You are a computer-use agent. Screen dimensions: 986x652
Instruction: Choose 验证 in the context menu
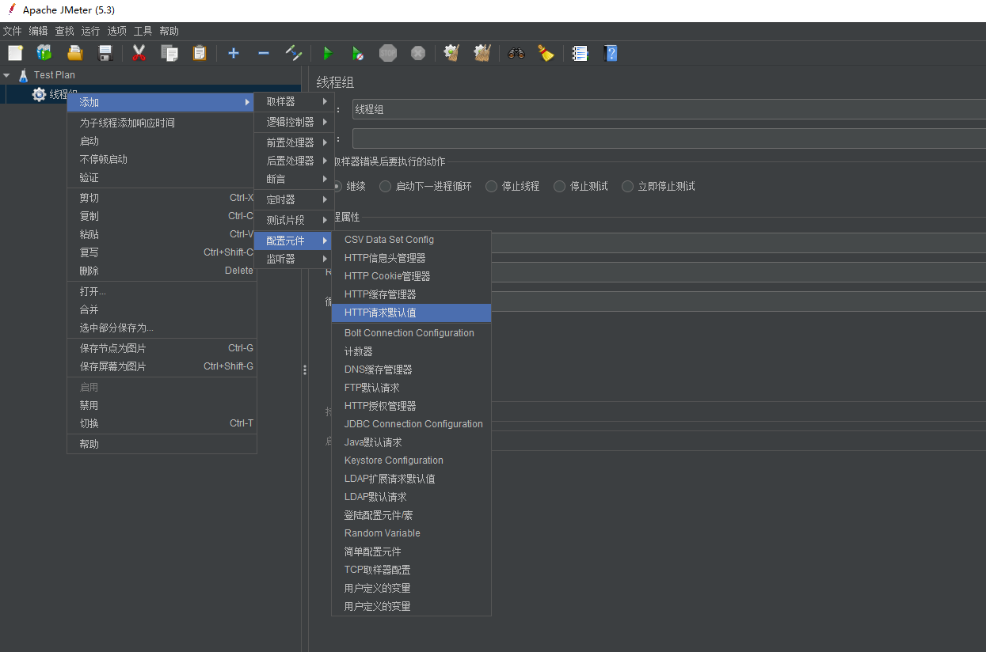[x=162, y=177]
